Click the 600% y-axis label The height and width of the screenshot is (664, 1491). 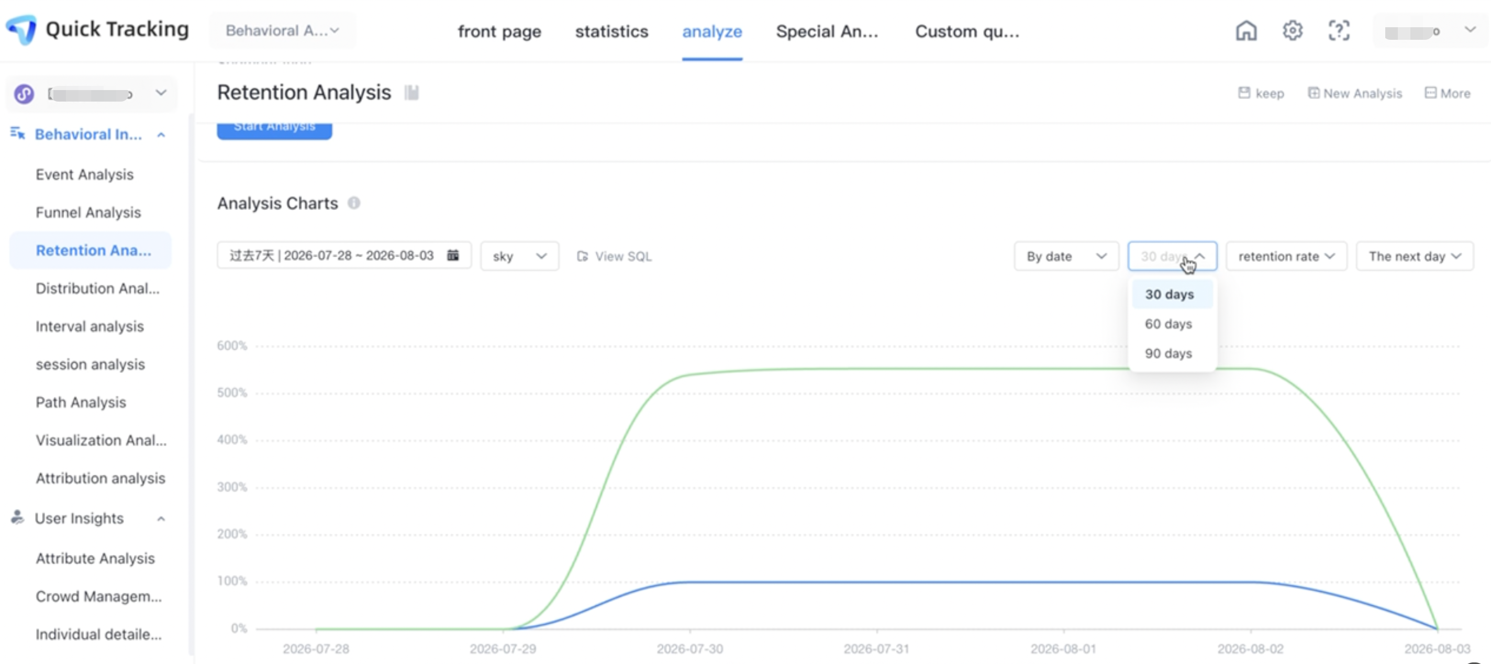click(231, 346)
